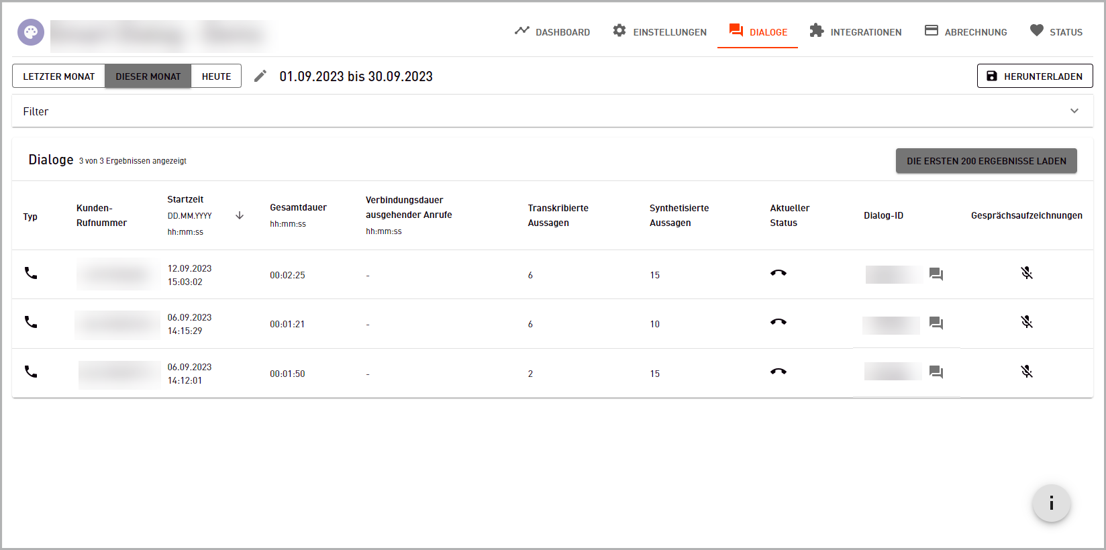
Task: Click the start time 06.09.2023 14:12:01
Action: click(x=189, y=374)
